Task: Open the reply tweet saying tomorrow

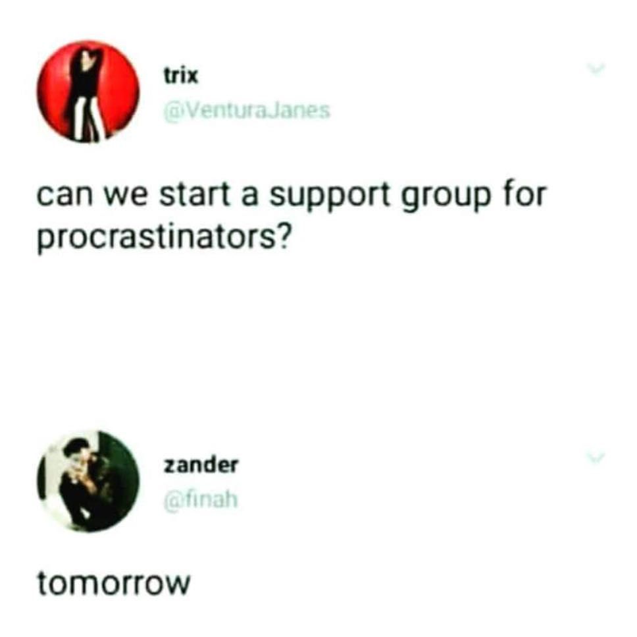Action: (114, 583)
